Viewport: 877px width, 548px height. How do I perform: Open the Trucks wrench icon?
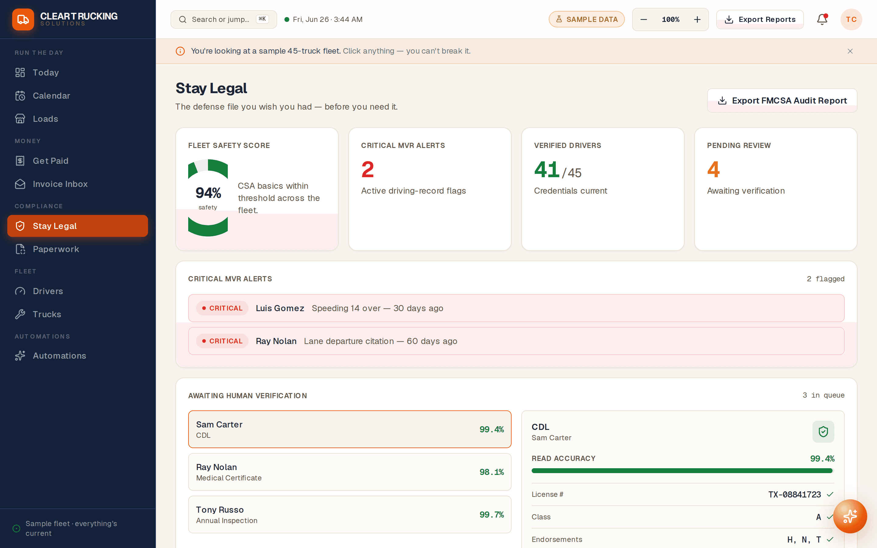(x=20, y=314)
